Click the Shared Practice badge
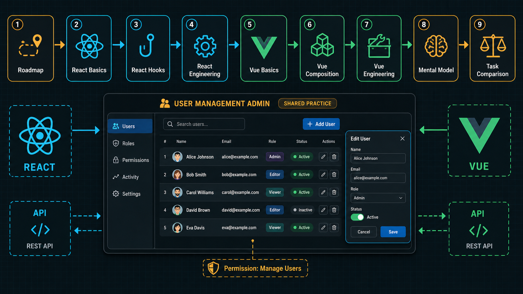Image resolution: width=523 pixels, height=294 pixels. 307,103
